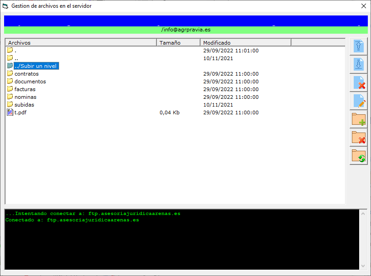Screen dimensions: 371x276
Task: Click the delete folder icon
Action: click(358, 137)
